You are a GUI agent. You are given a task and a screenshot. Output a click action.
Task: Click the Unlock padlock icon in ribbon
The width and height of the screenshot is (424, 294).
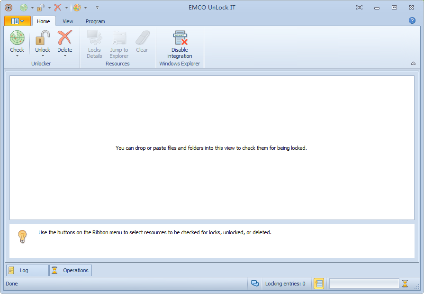[43, 38]
